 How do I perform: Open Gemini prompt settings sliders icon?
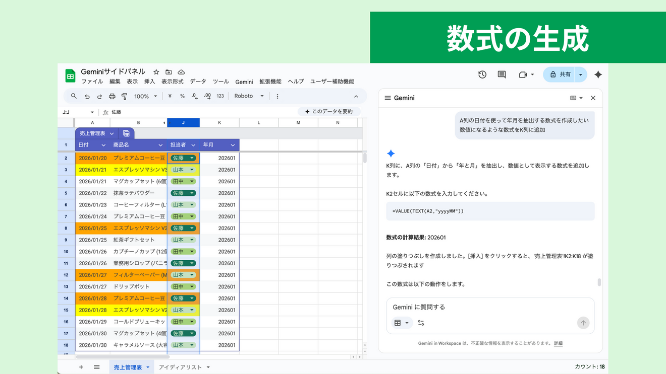[421, 323]
